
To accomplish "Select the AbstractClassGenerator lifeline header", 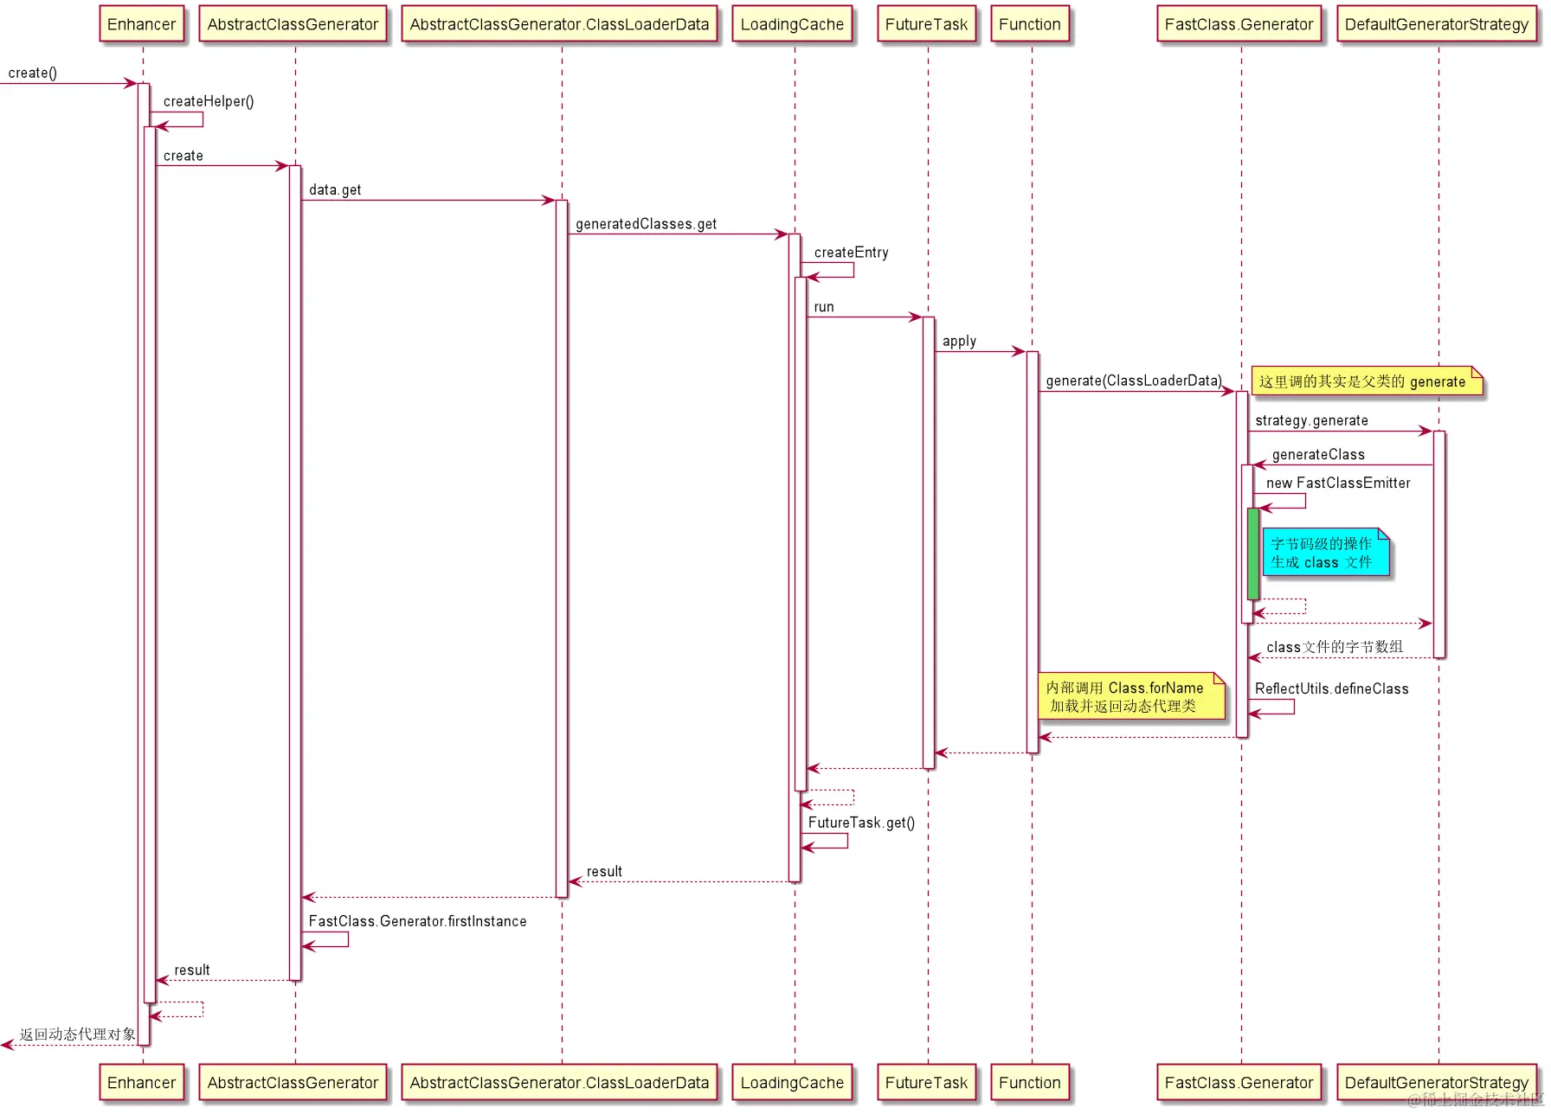I will click(293, 24).
